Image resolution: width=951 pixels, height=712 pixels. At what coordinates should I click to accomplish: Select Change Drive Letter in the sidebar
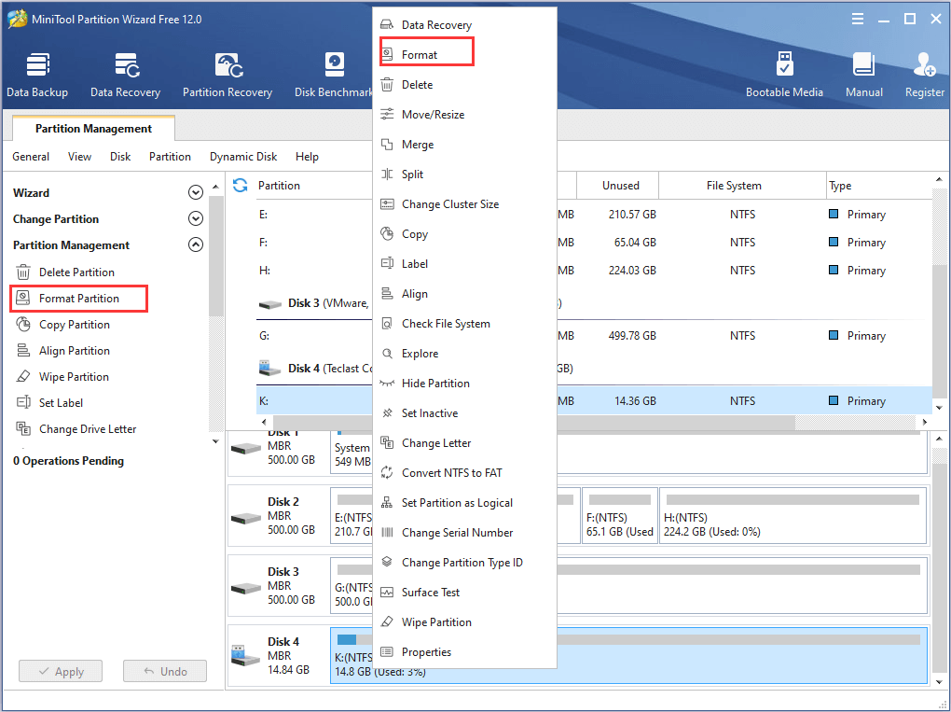76,428
